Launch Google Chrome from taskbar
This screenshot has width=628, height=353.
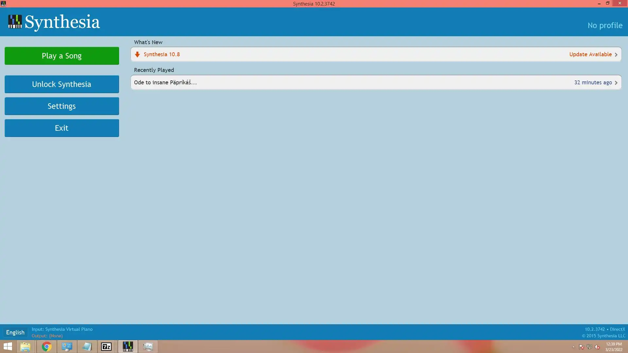[46, 346]
